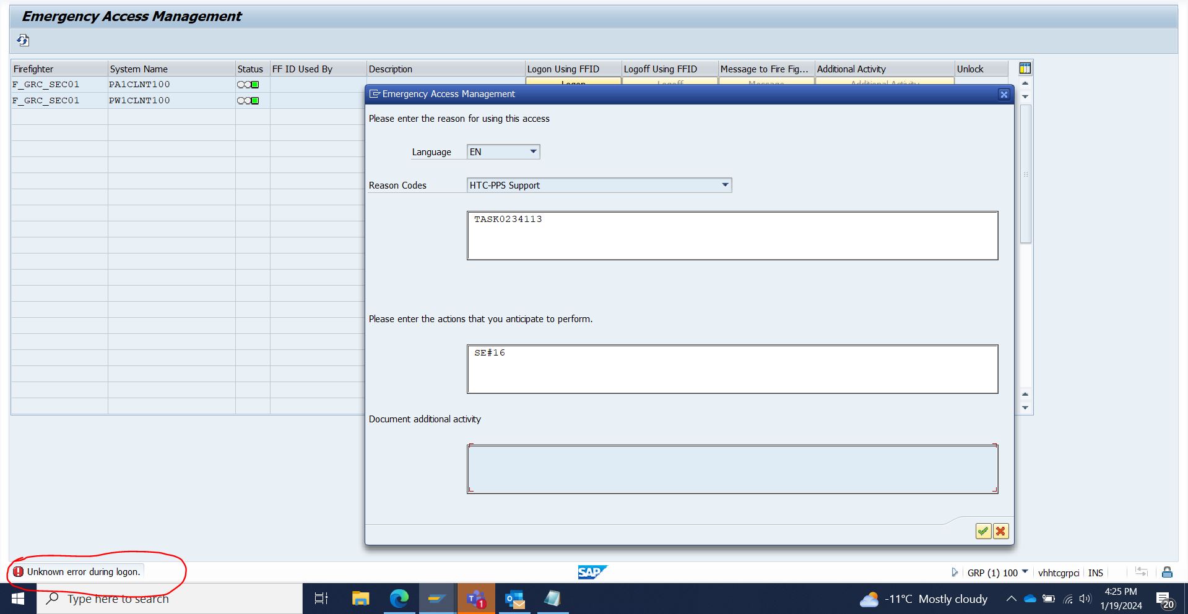Screen dimensions: 1188x614
Task: Select the Logoff Using FFID column header
Action: pyautogui.click(x=670, y=69)
